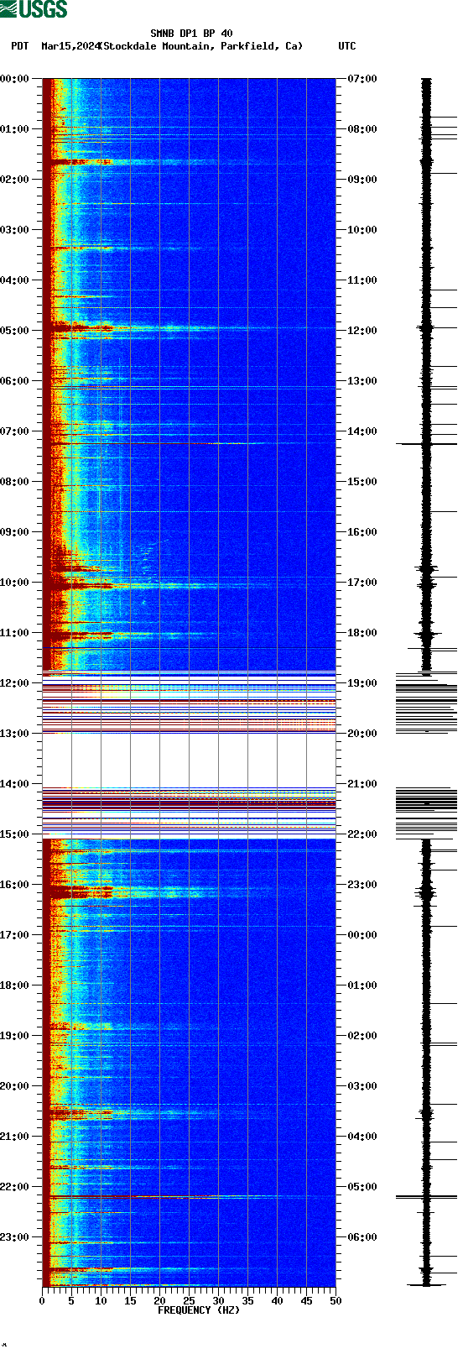463x1354 pixels.
Task: Click the 15 Hz frequency tick label
Action: coord(130,1301)
